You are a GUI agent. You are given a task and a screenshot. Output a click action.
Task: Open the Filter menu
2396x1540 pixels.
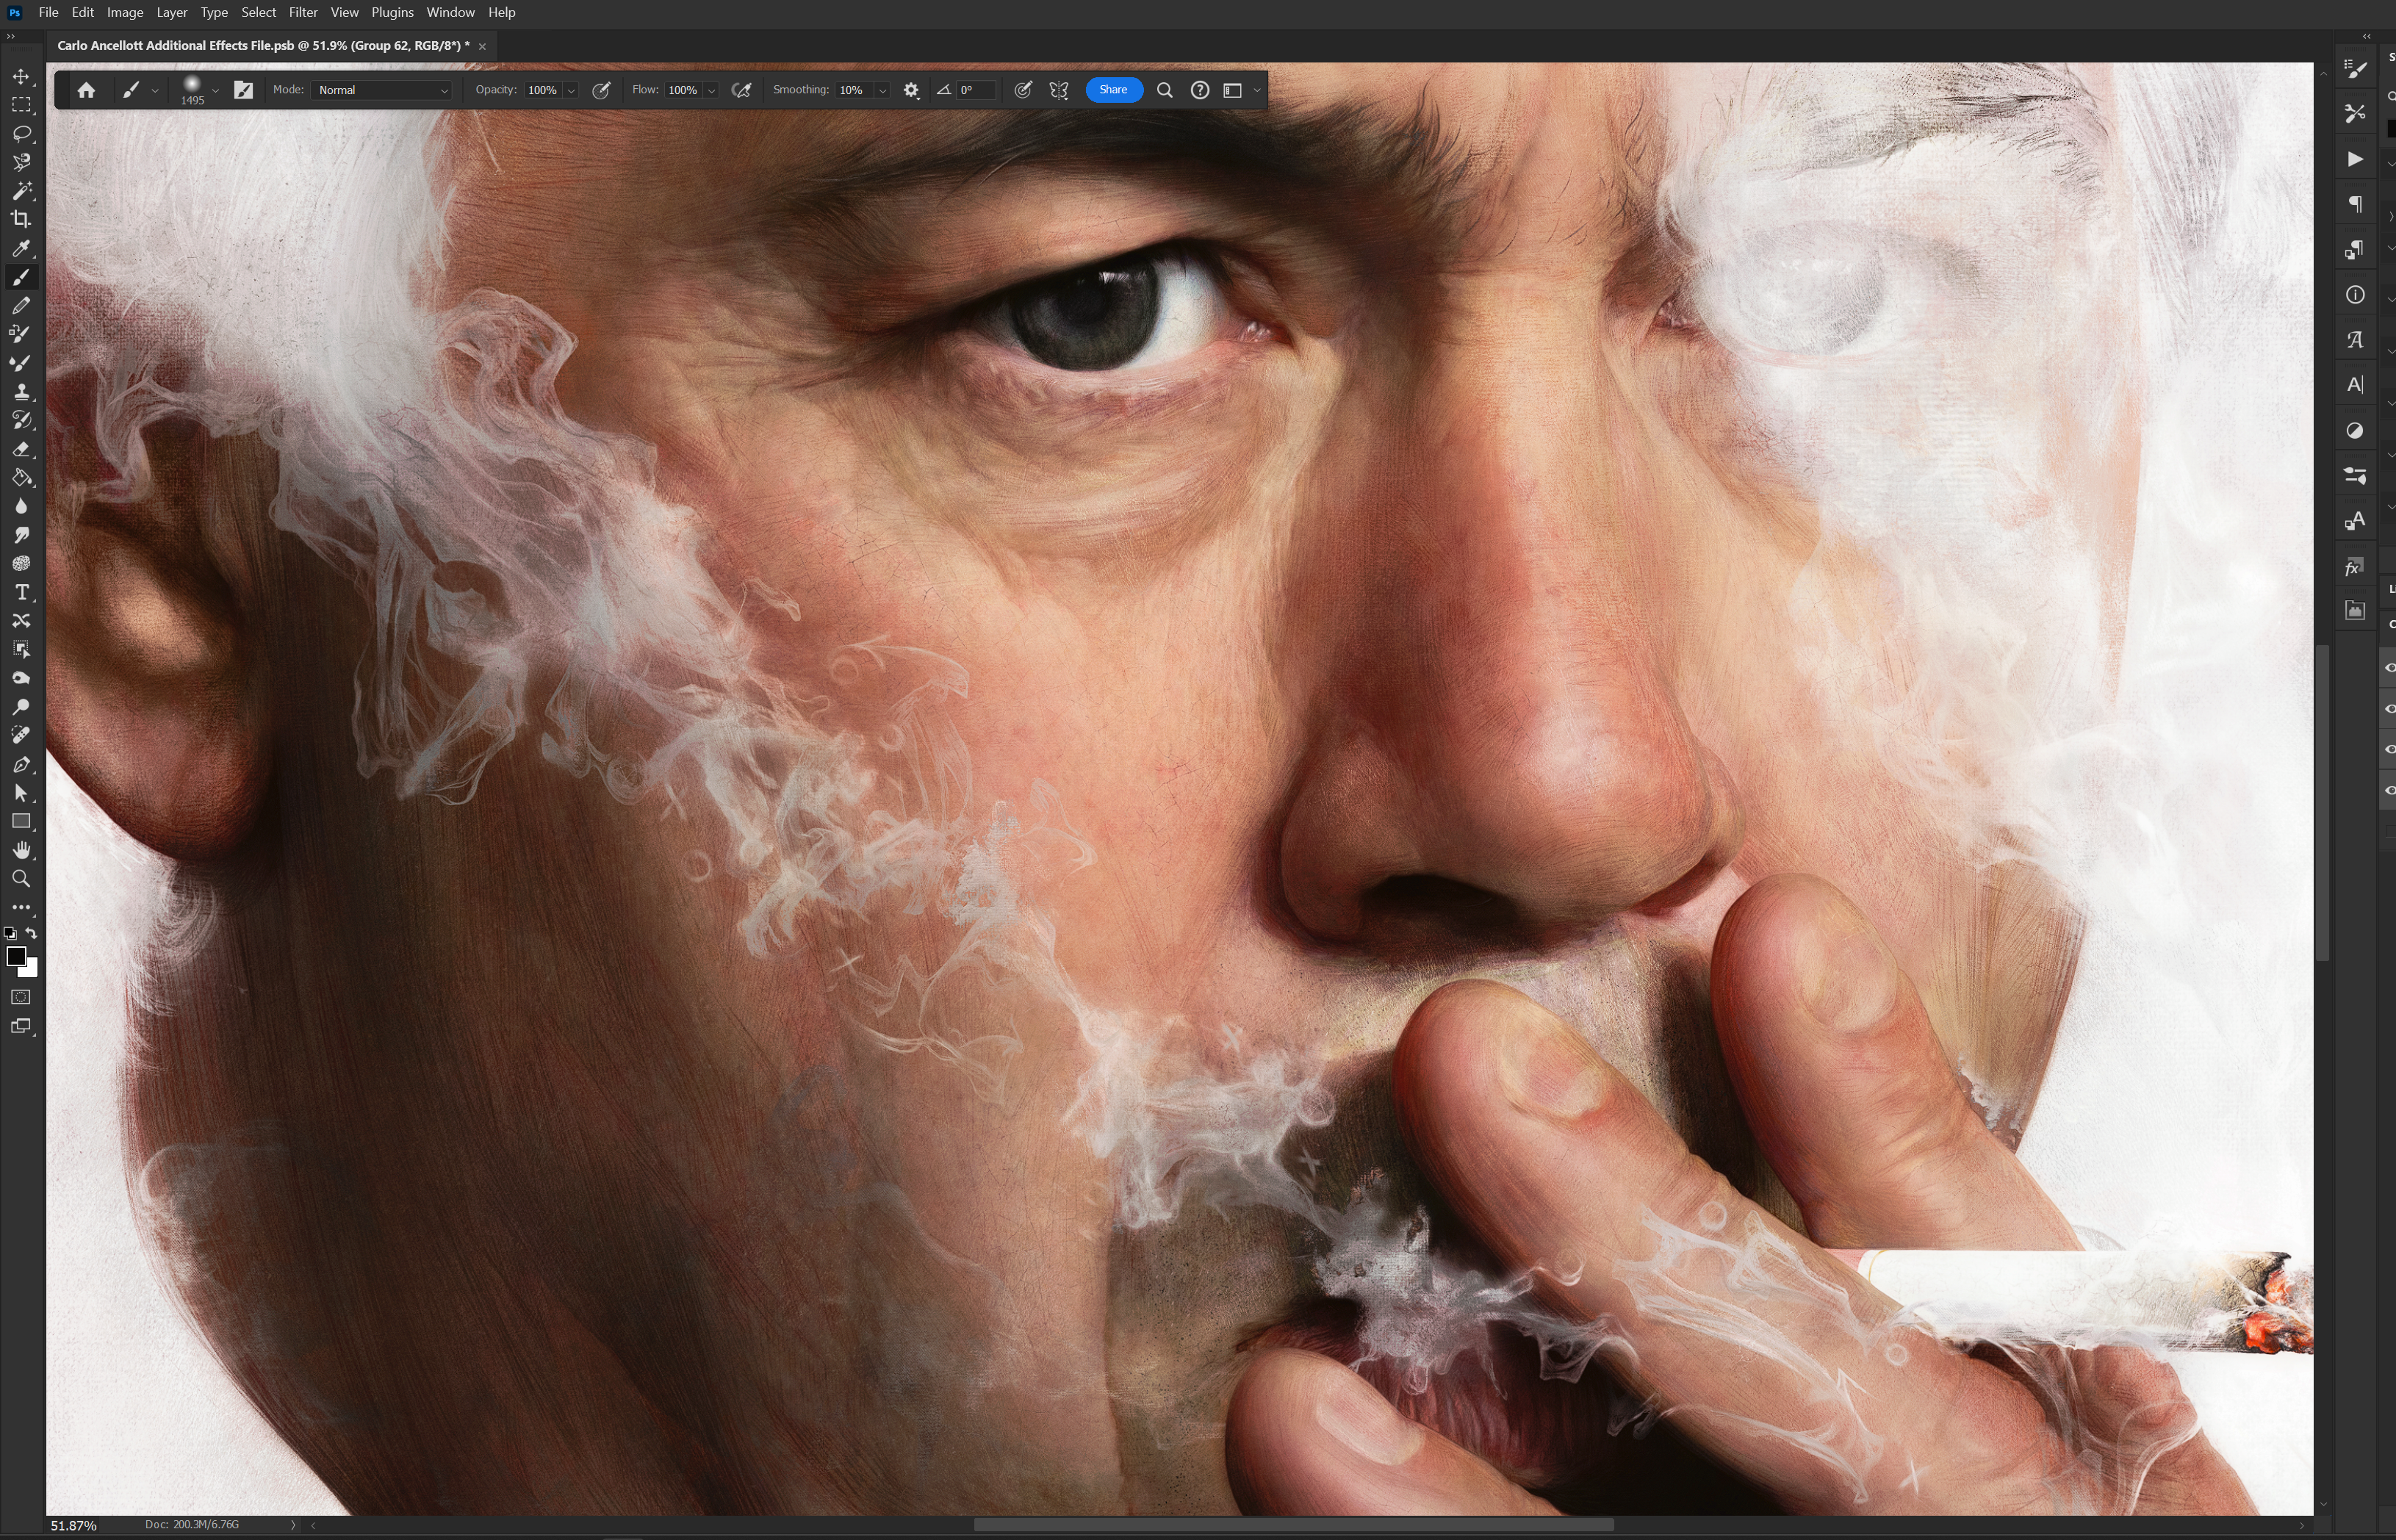pos(302,12)
